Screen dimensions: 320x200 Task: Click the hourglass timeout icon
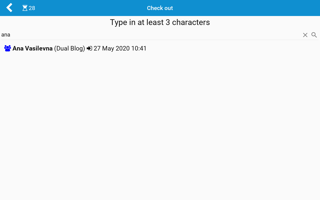(x=25, y=8)
